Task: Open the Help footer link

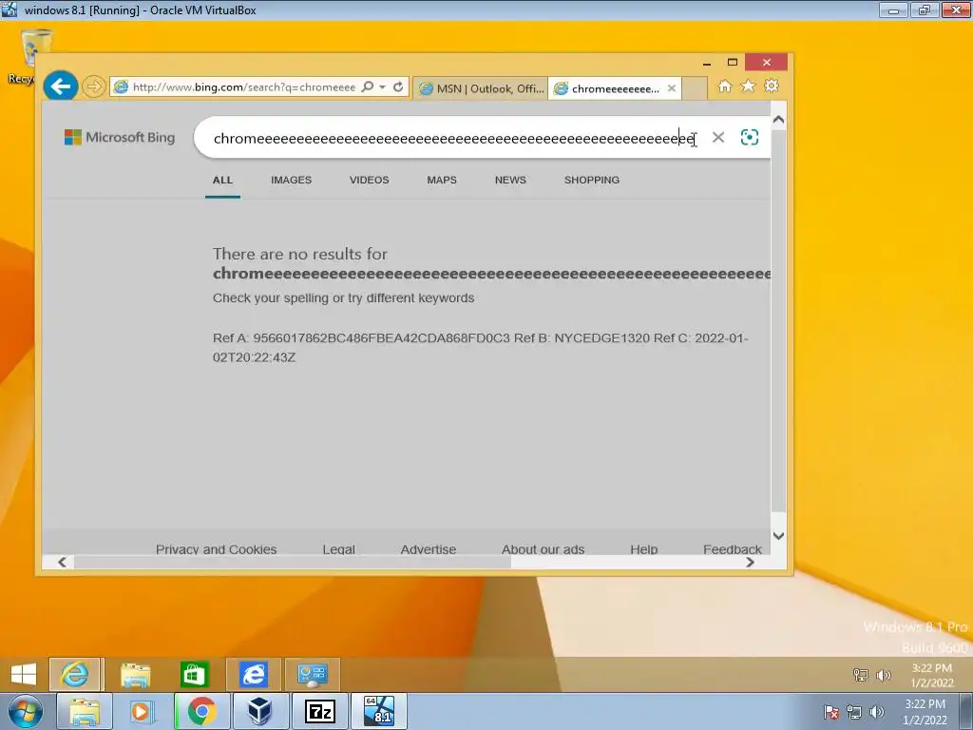Action: (643, 549)
